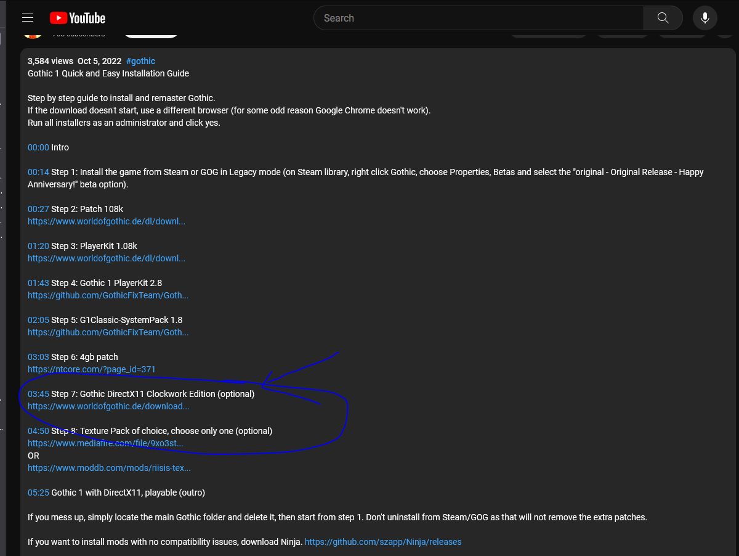Jump to 00:00 Intro timestamp

tap(38, 147)
